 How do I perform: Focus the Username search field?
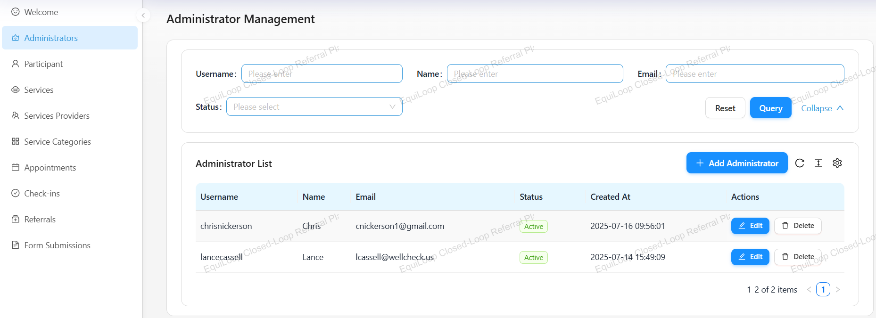click(x=322, y=74)
